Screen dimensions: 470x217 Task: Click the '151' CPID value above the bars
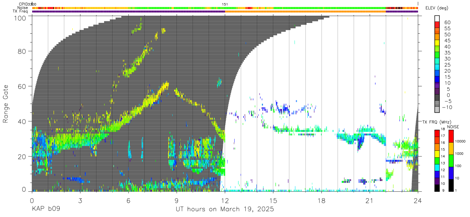(x=225, y=4)
